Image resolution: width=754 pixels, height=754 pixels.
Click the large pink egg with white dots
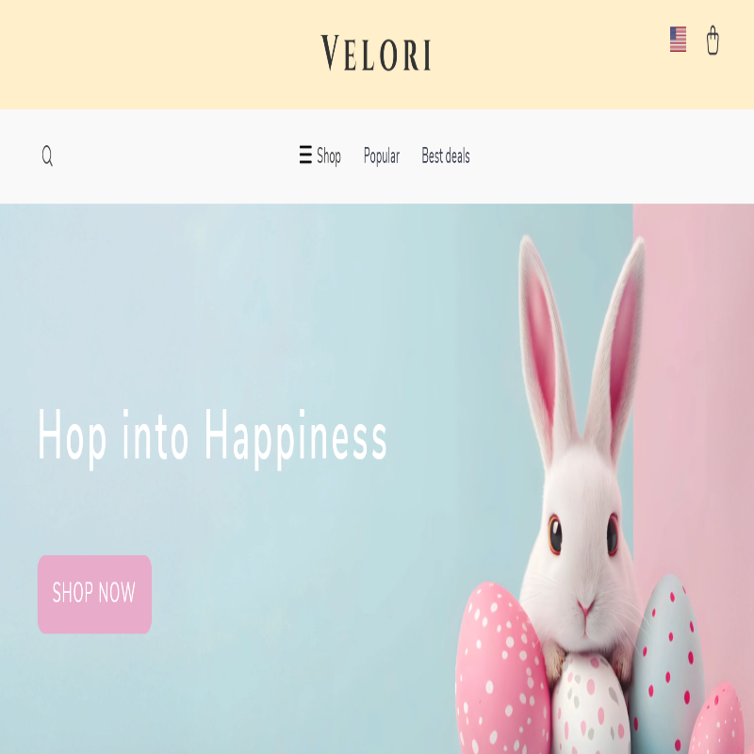click(501, 669)
